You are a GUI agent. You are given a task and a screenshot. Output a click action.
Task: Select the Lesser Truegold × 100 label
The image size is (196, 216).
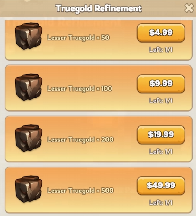pyautogui.click(x=80, y=88)
